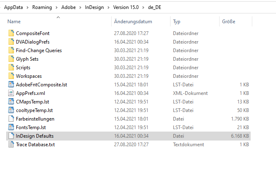Image resolution: width=276 pixels, height=178 pixels.
Task: Click the AppPrefs.xml file icon
Action: pyautogui.click(x=11, y=93)
